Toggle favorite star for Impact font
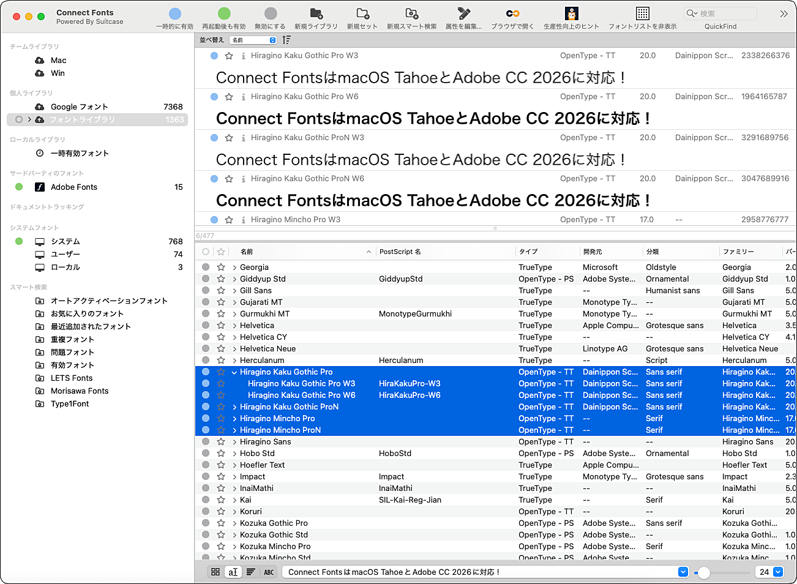Screen dimensions: 797x584 tap(221, 476)
